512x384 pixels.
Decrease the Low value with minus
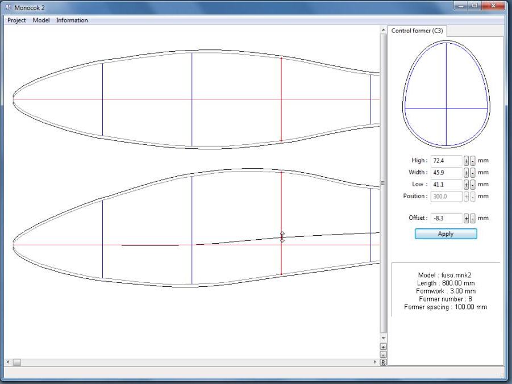473,185
